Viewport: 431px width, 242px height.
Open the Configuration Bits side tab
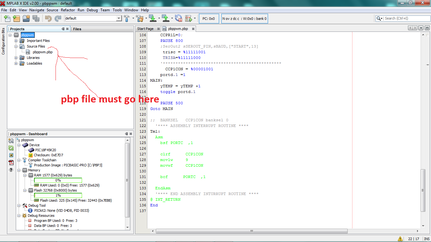pyautogui.click(x=3, y=41)
